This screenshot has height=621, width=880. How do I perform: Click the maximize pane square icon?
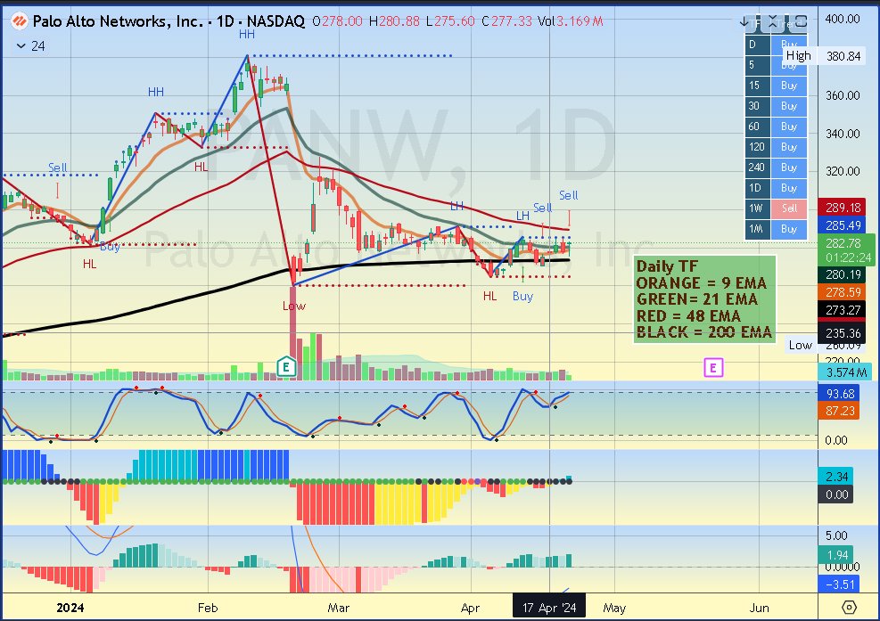pos(801,22)
